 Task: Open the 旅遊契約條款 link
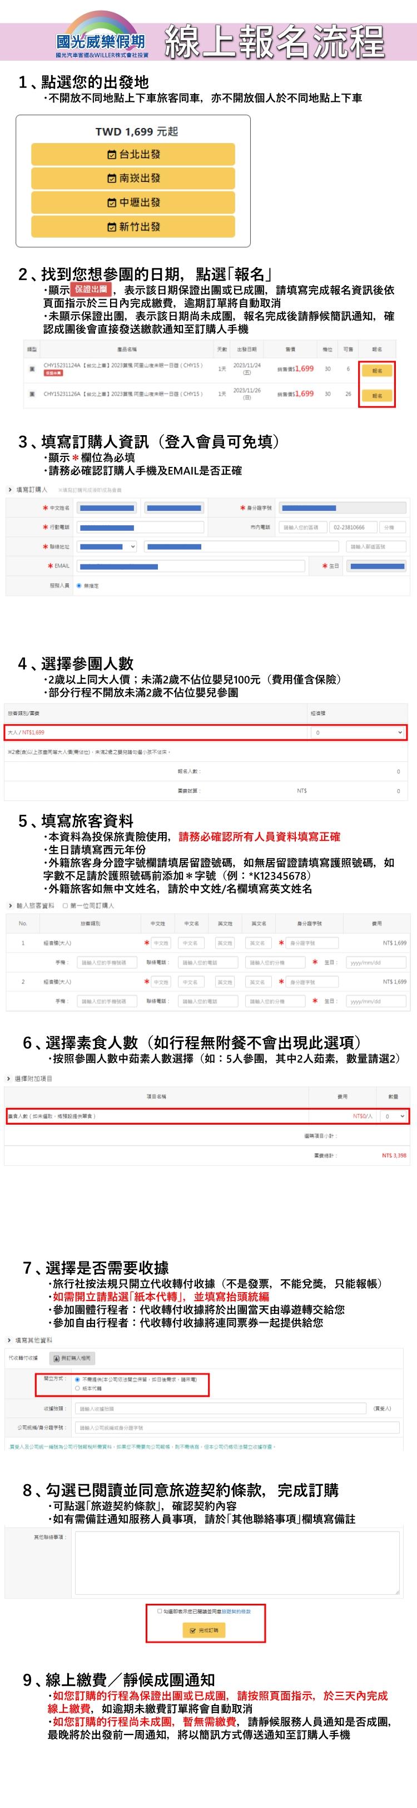[x=236, y=1612]
